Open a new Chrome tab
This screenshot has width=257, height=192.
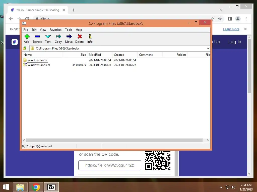click(x=73, y=10)
